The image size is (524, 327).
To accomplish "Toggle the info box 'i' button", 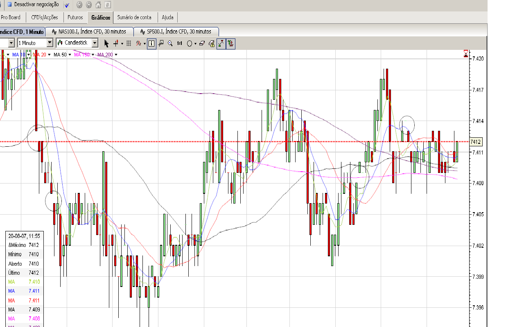I will [151, 43].
